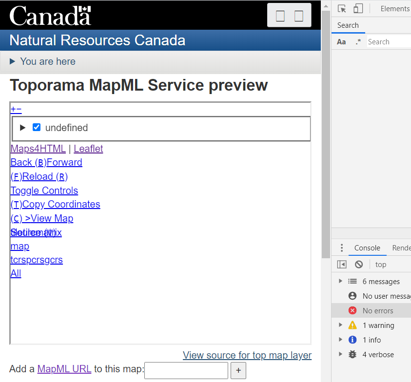Open the top frame context dropdown

coord(381,264)
